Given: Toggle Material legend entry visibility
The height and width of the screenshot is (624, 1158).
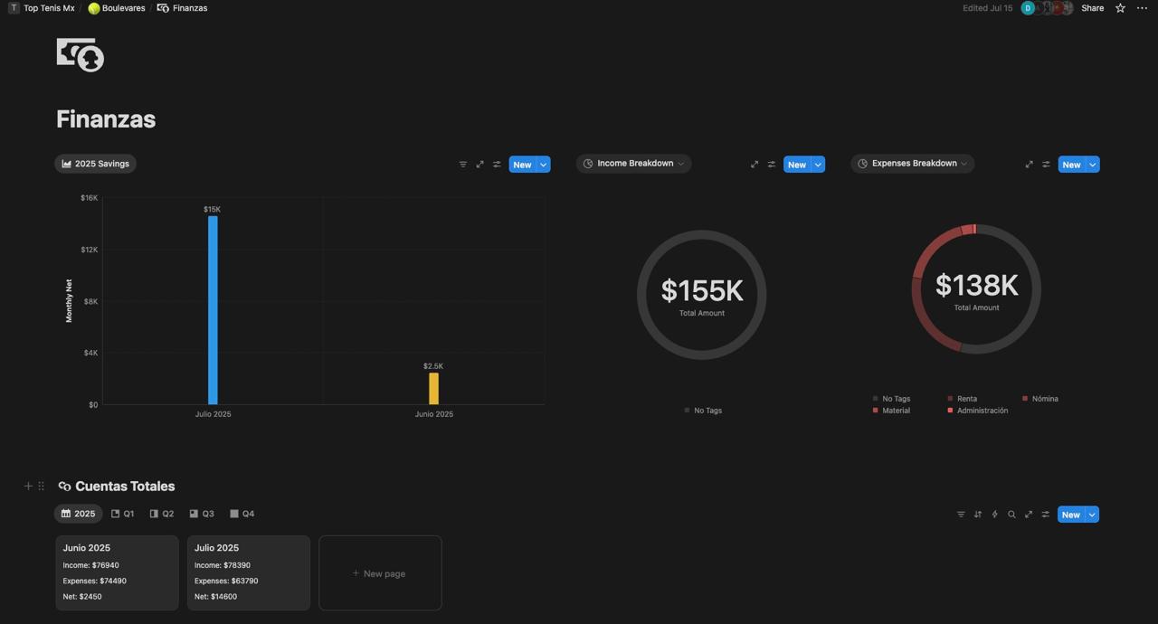Looking at the screenshot, I should tap(896, 411).
